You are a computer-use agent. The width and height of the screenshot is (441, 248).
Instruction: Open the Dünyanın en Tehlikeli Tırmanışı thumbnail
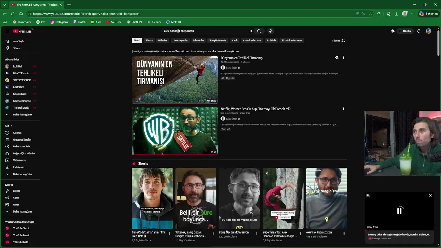click(175, 80)
